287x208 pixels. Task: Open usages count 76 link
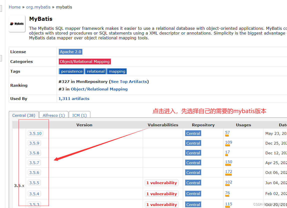point(227,193)
